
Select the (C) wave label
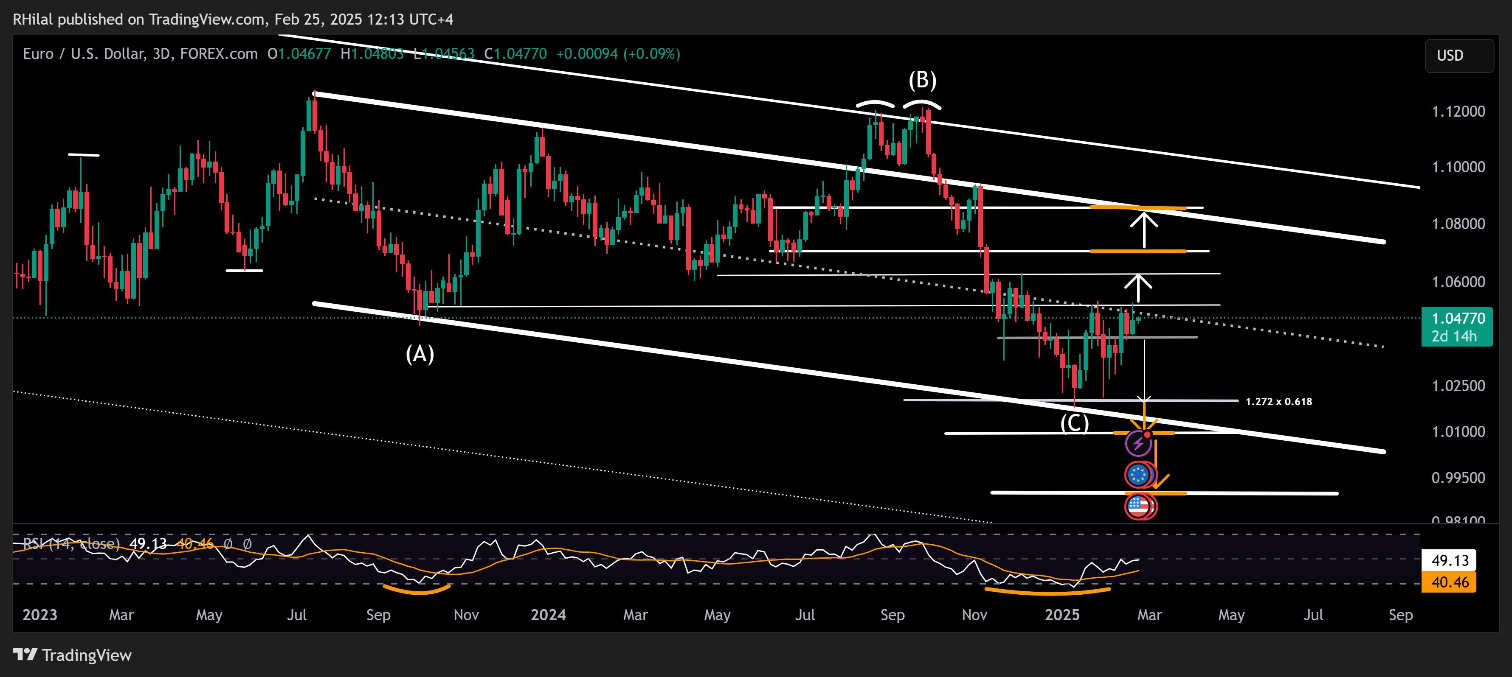1075,423
